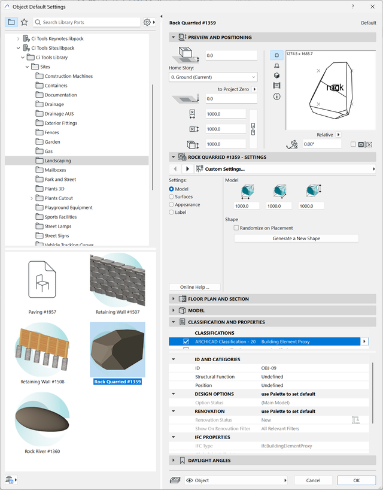Click the preview information icon

[276, 96]
